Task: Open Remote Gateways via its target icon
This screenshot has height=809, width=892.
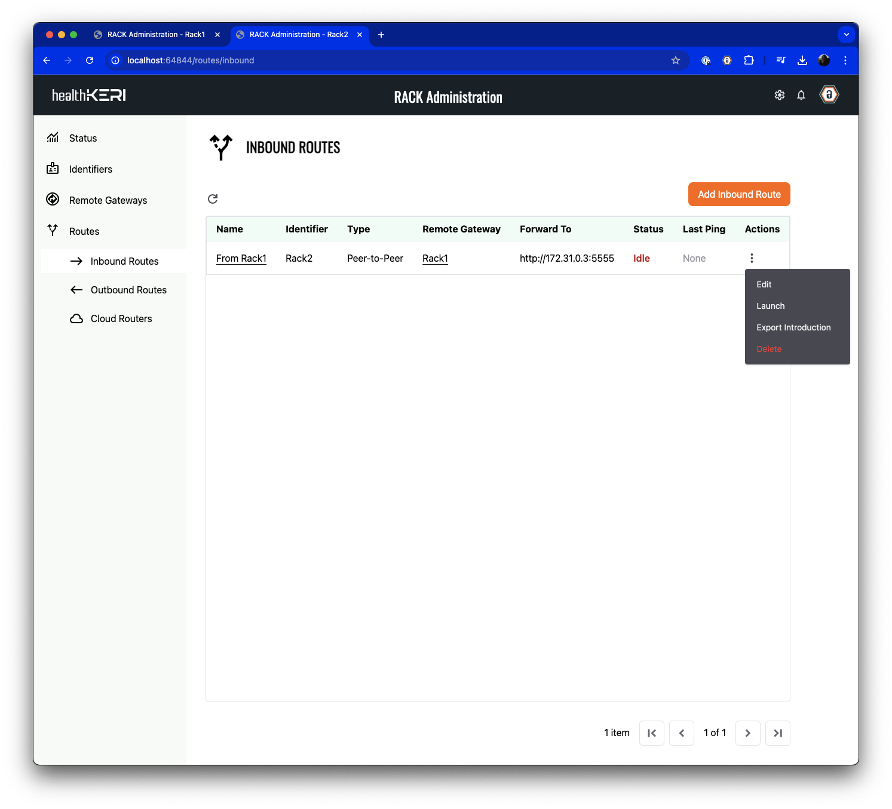Action: (x=53, y=200)
